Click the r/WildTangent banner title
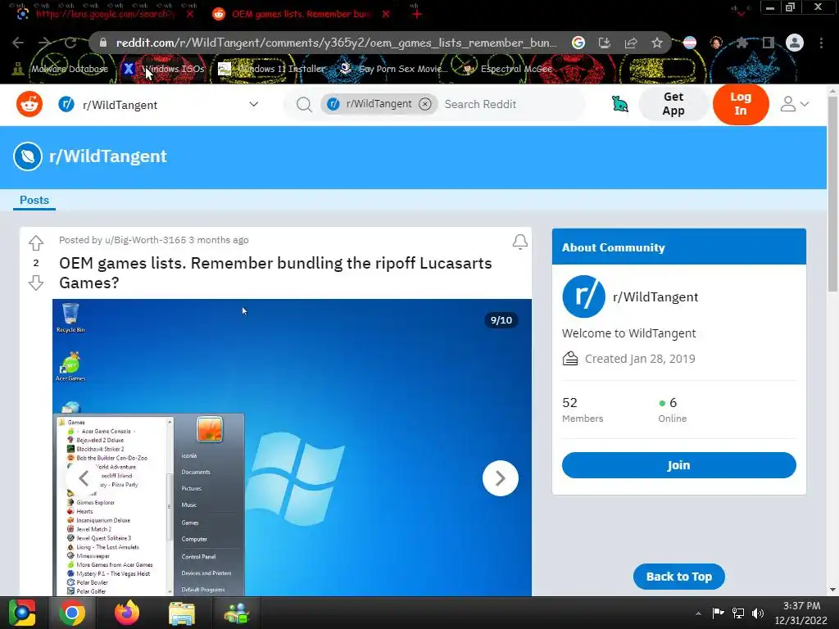The width and height of the screenshot is (839, 629). coord(107,156)
